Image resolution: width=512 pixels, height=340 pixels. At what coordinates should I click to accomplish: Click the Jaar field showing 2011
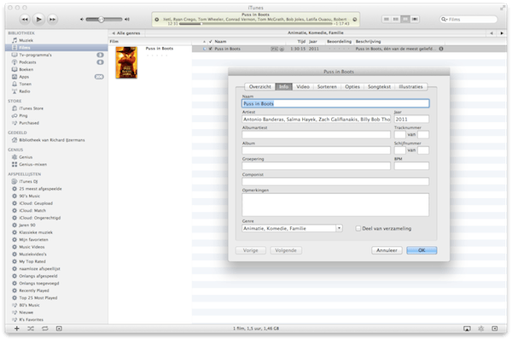coord(411,120)
